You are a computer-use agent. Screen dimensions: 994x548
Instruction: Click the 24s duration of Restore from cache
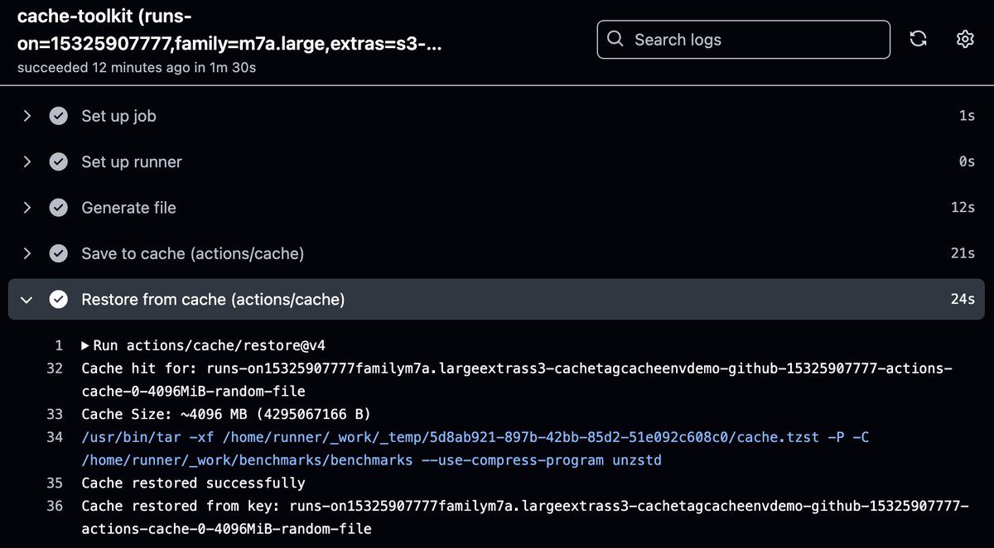(x=963, y=300)
